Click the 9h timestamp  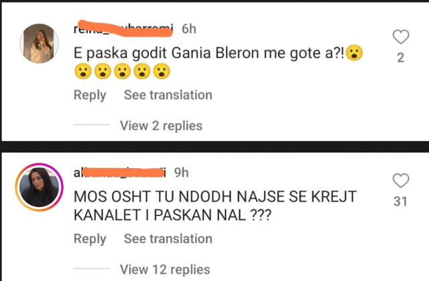pyautogui.click(x=182, y=173)
